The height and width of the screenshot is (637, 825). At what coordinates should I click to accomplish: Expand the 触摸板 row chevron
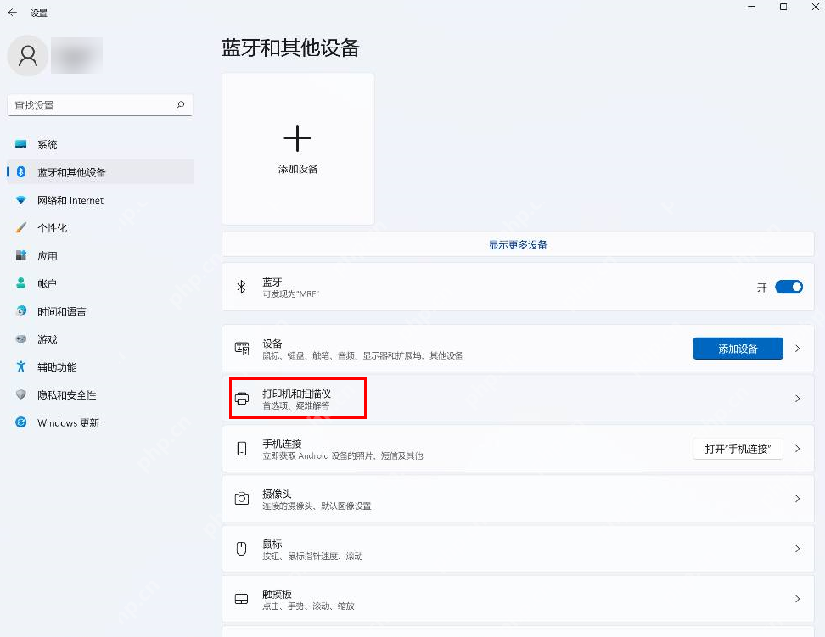pos(798,599)
